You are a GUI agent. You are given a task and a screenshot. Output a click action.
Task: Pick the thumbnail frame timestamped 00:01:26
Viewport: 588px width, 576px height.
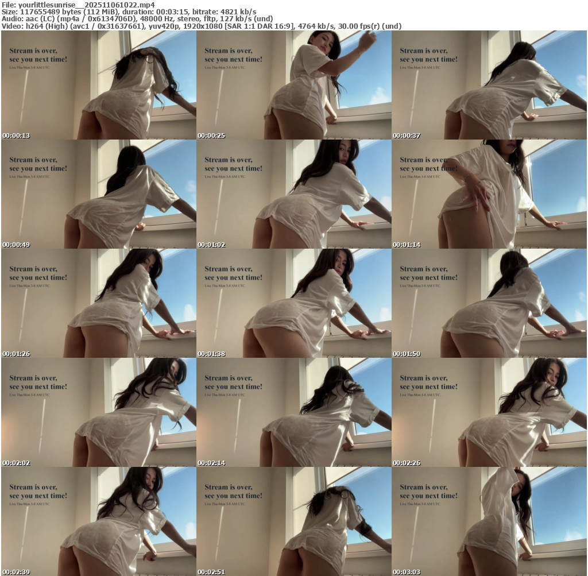click(99, 303)
